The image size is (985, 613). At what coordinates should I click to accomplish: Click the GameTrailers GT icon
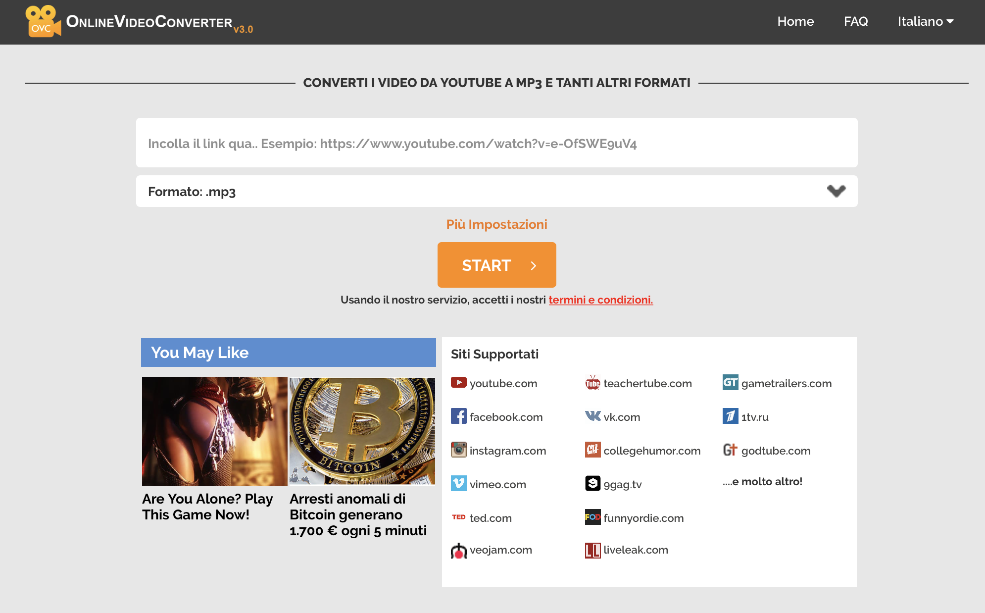730,382
